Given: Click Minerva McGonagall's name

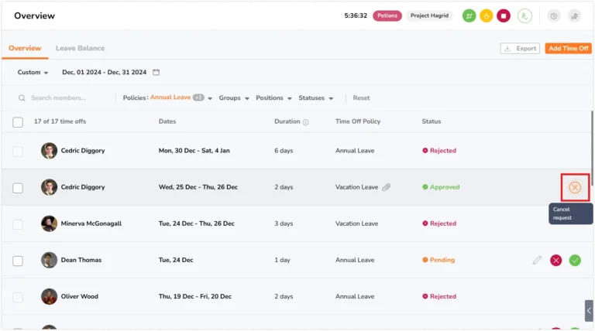Looking at the screenshot, I should tap(91, 224).
